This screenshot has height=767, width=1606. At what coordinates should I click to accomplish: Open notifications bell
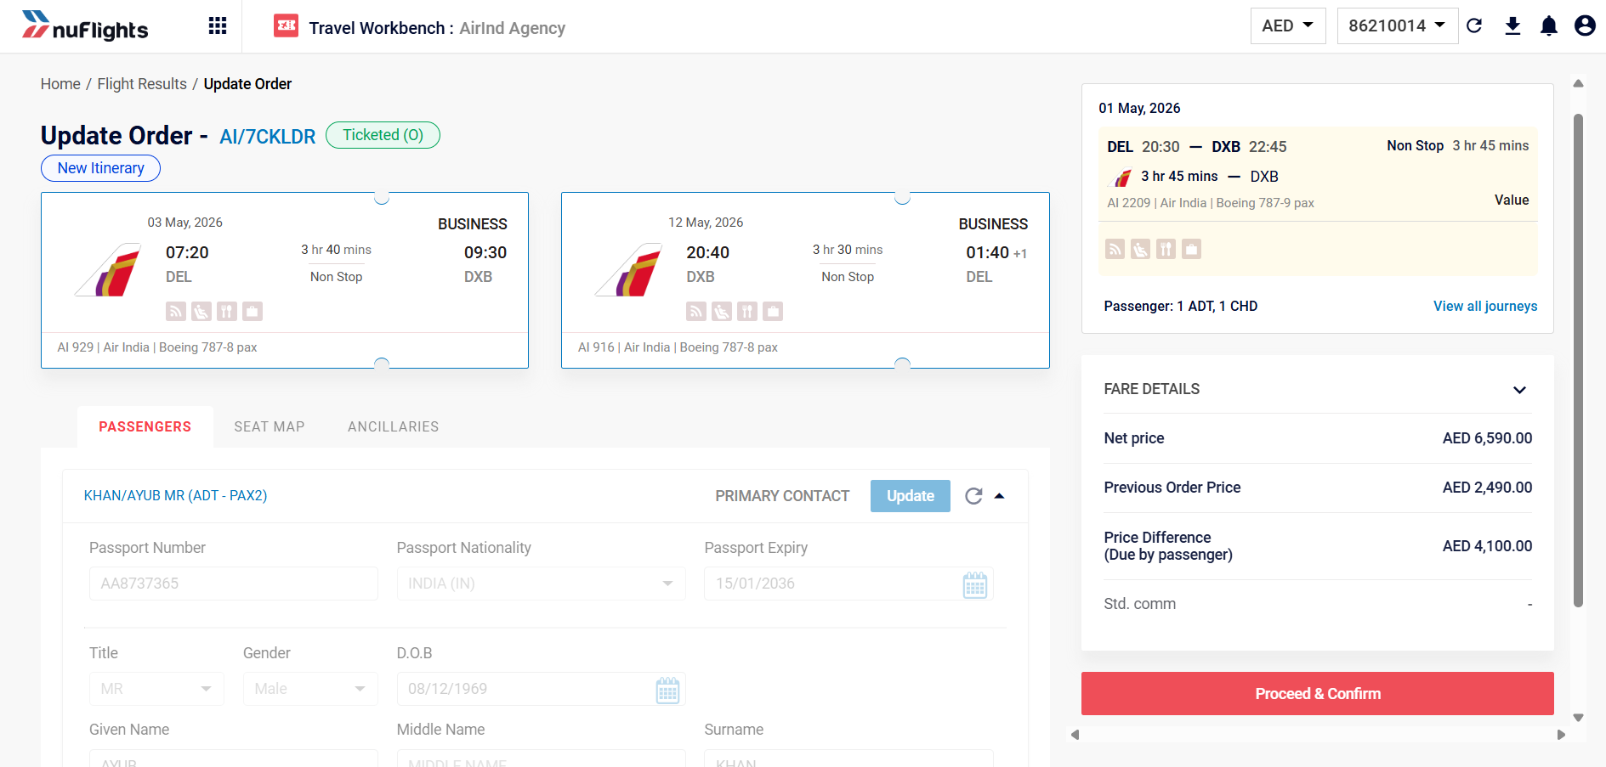tap(1549, 25)
